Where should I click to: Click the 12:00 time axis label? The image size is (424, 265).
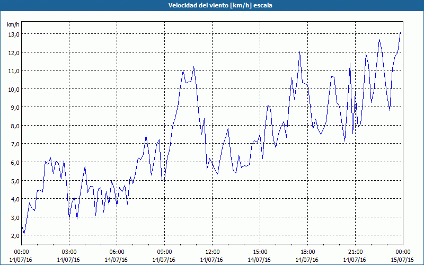pyautogui.click(x=213, y=252)
